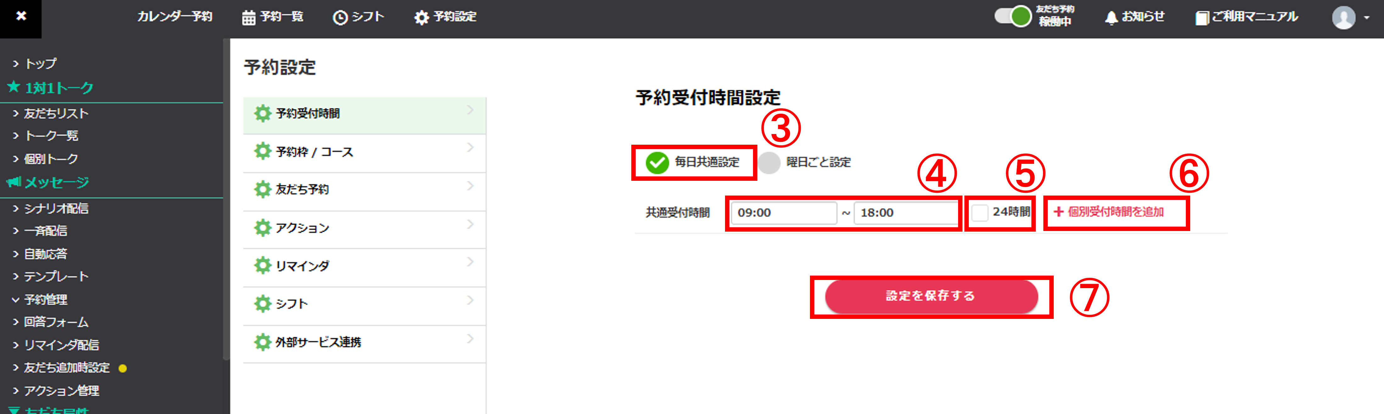Image resolution: width=1384 pixels, height=414 pixels.
Task: Click the 予約設定 gear icon in top bar
Action: [421, 18]
